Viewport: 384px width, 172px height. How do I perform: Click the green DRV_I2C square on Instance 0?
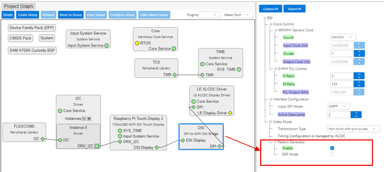tap(97, 146)
